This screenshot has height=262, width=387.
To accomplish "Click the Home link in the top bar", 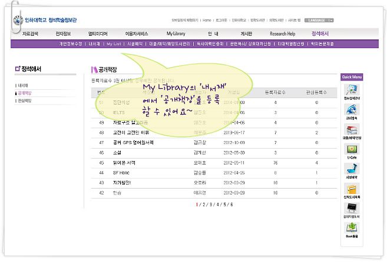I will click(207, 20).
